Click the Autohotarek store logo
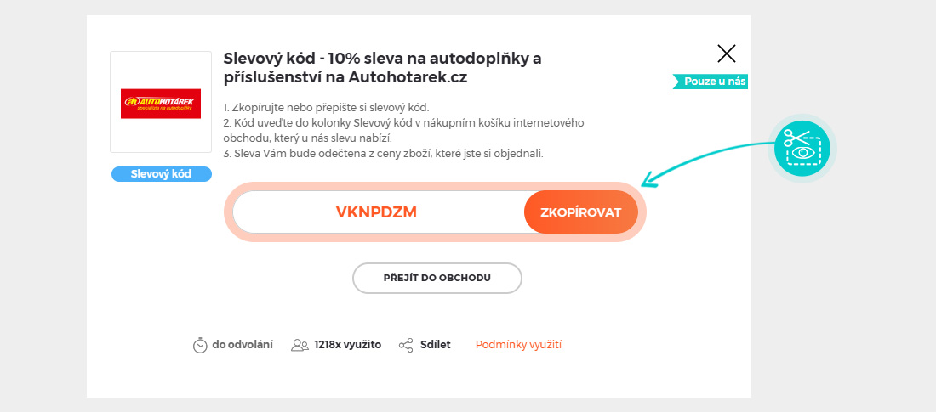Screen dimensions: 936x412 tap(161, 102)
